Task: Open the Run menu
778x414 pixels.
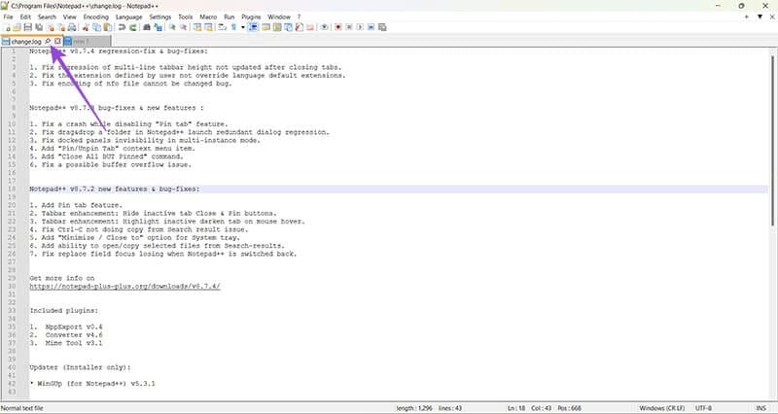Action: (229, 17)
